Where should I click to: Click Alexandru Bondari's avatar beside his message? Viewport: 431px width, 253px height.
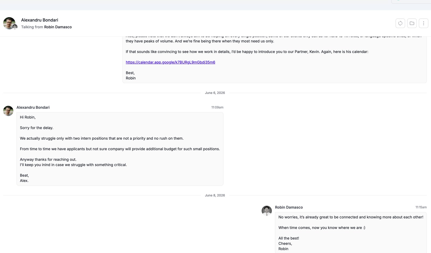[x=8, y=111]
